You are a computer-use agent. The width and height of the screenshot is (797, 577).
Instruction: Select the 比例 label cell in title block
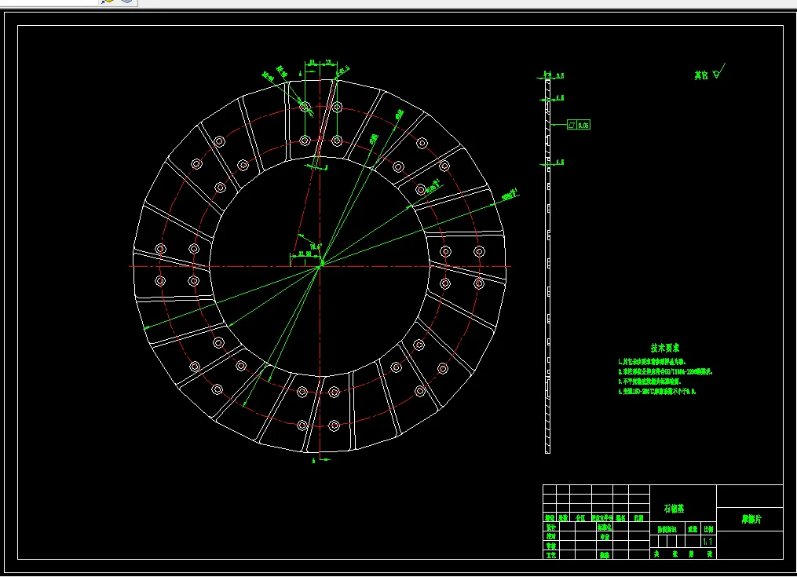(x=708, y=529)
